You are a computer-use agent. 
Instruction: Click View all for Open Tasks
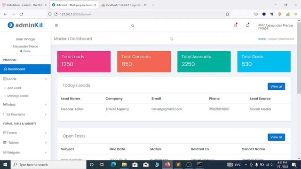coord(277,137)
